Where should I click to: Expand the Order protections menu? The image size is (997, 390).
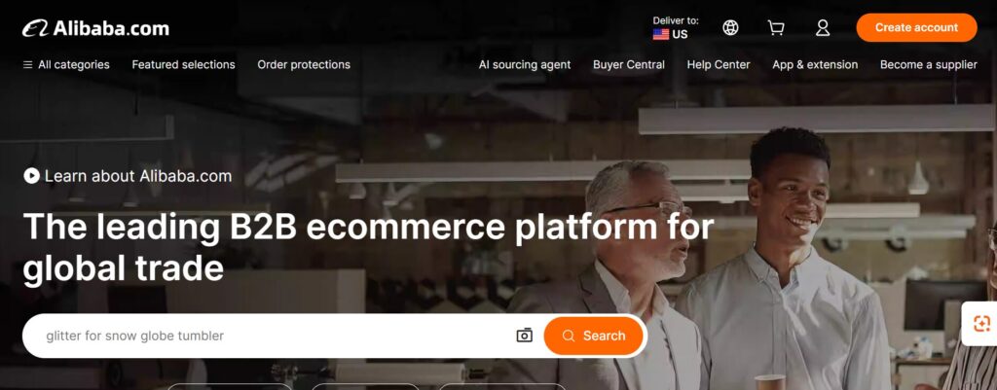pos(304,65)
